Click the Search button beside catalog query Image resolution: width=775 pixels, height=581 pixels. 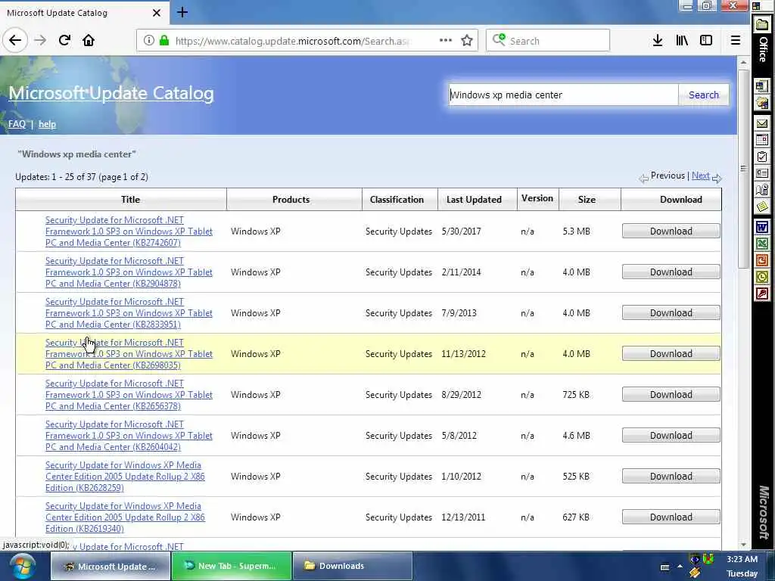704,95
